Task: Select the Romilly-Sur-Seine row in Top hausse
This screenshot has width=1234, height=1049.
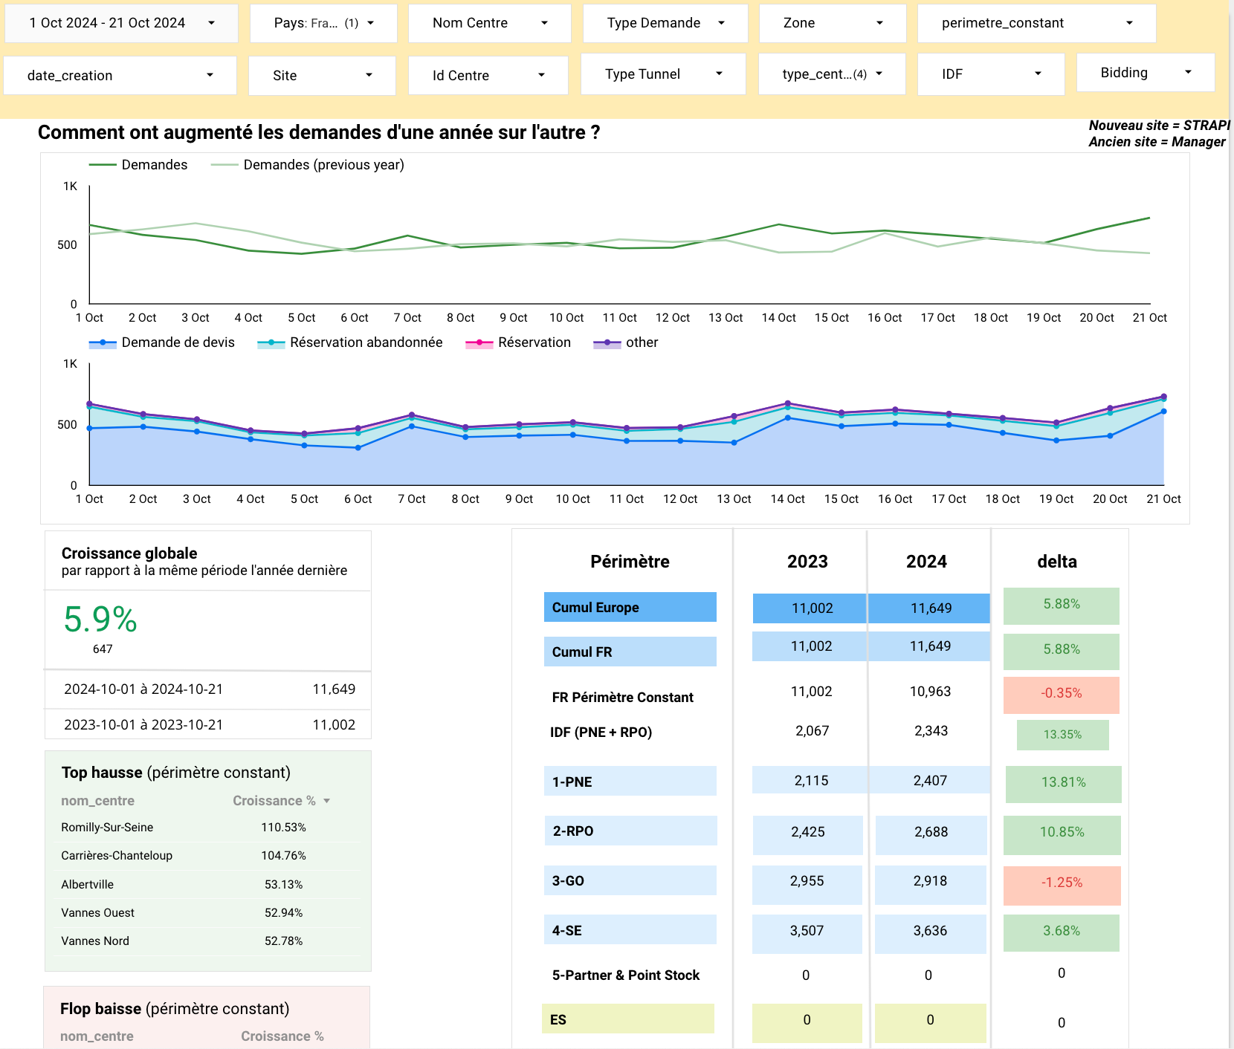Action: (x=107, y=828)
